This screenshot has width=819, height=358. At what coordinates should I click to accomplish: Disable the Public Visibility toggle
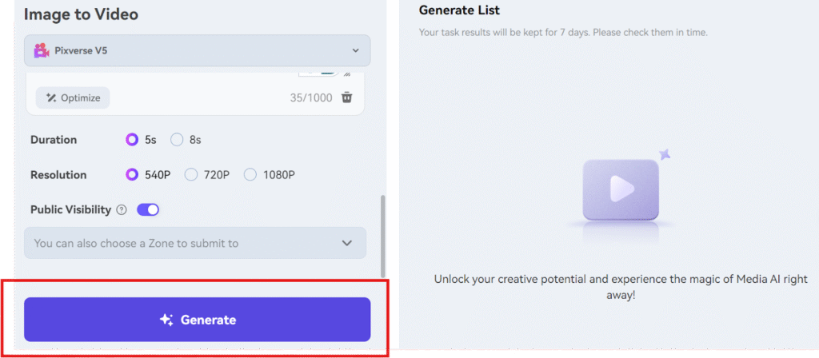148,210
